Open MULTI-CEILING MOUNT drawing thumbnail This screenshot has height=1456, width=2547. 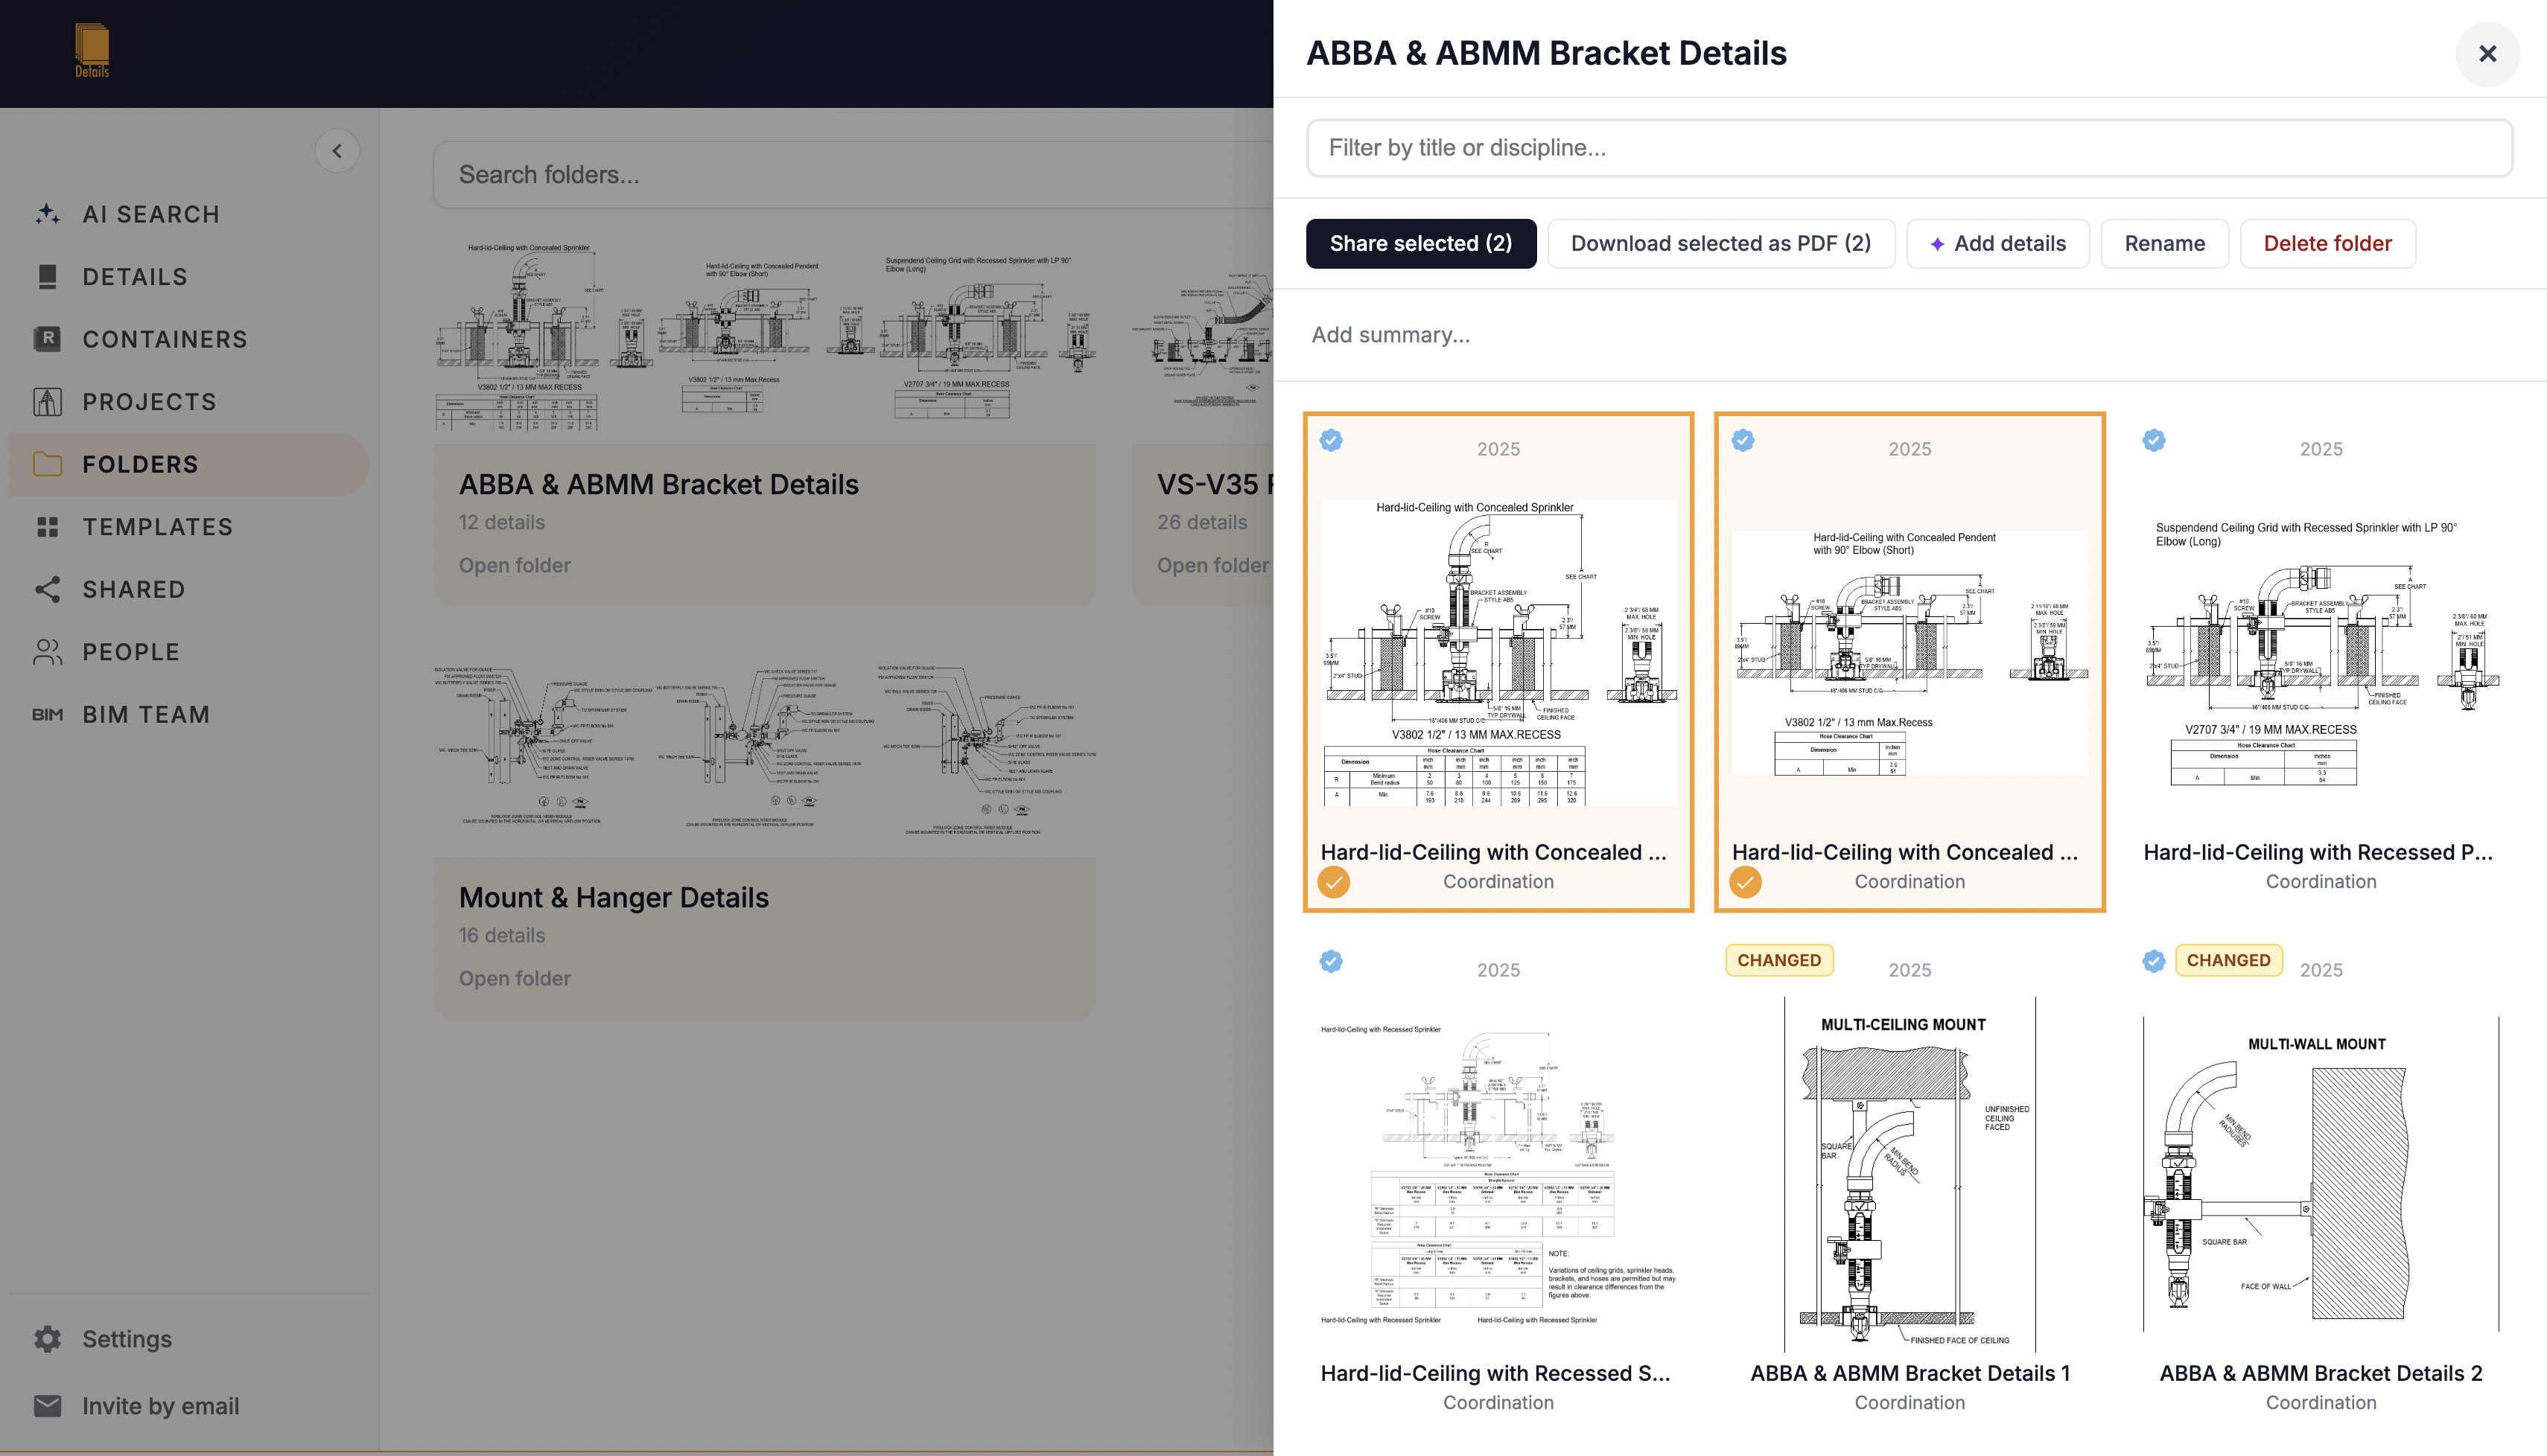pos(1910,1173)
